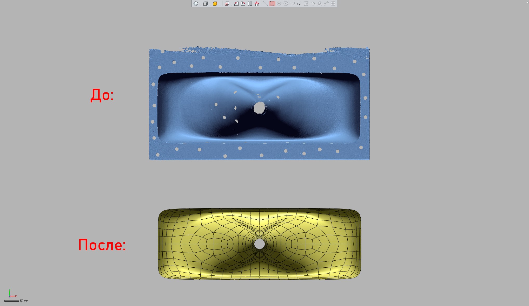Select the freehand lasso selection mode
Screen dimensions: 529x306
[292, 4]
